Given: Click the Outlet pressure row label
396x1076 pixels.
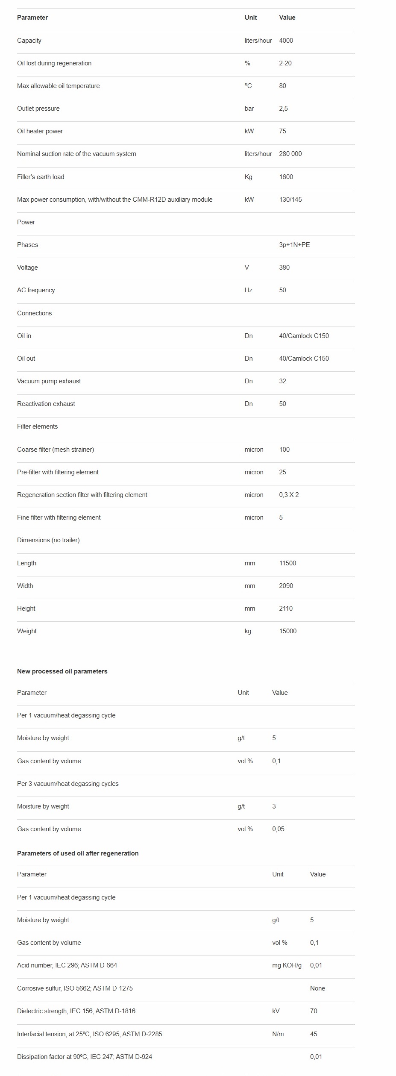Looking at the screenshot, I should pos(38,109).
